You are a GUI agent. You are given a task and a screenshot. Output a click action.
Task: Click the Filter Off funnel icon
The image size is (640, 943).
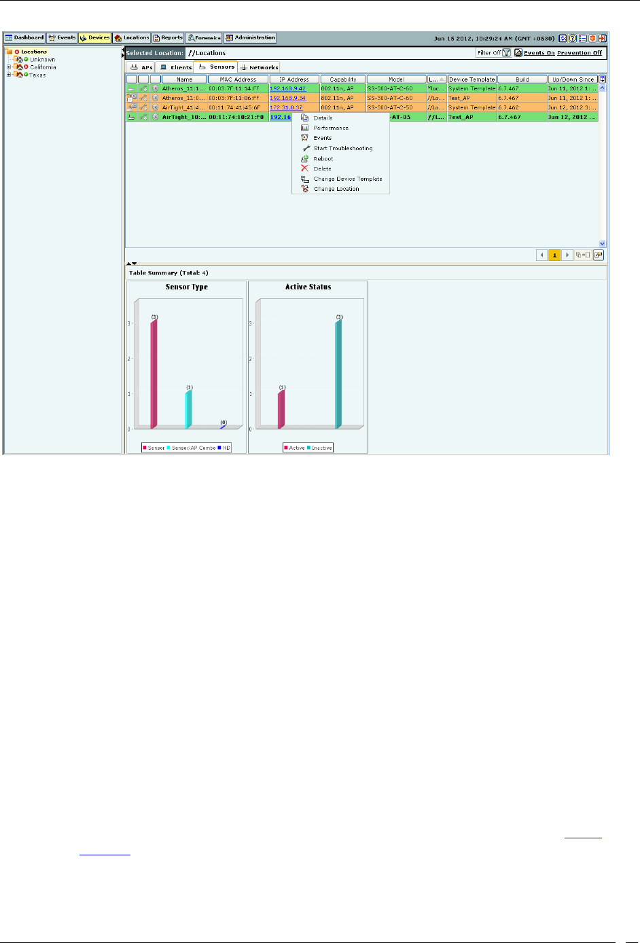506,52
